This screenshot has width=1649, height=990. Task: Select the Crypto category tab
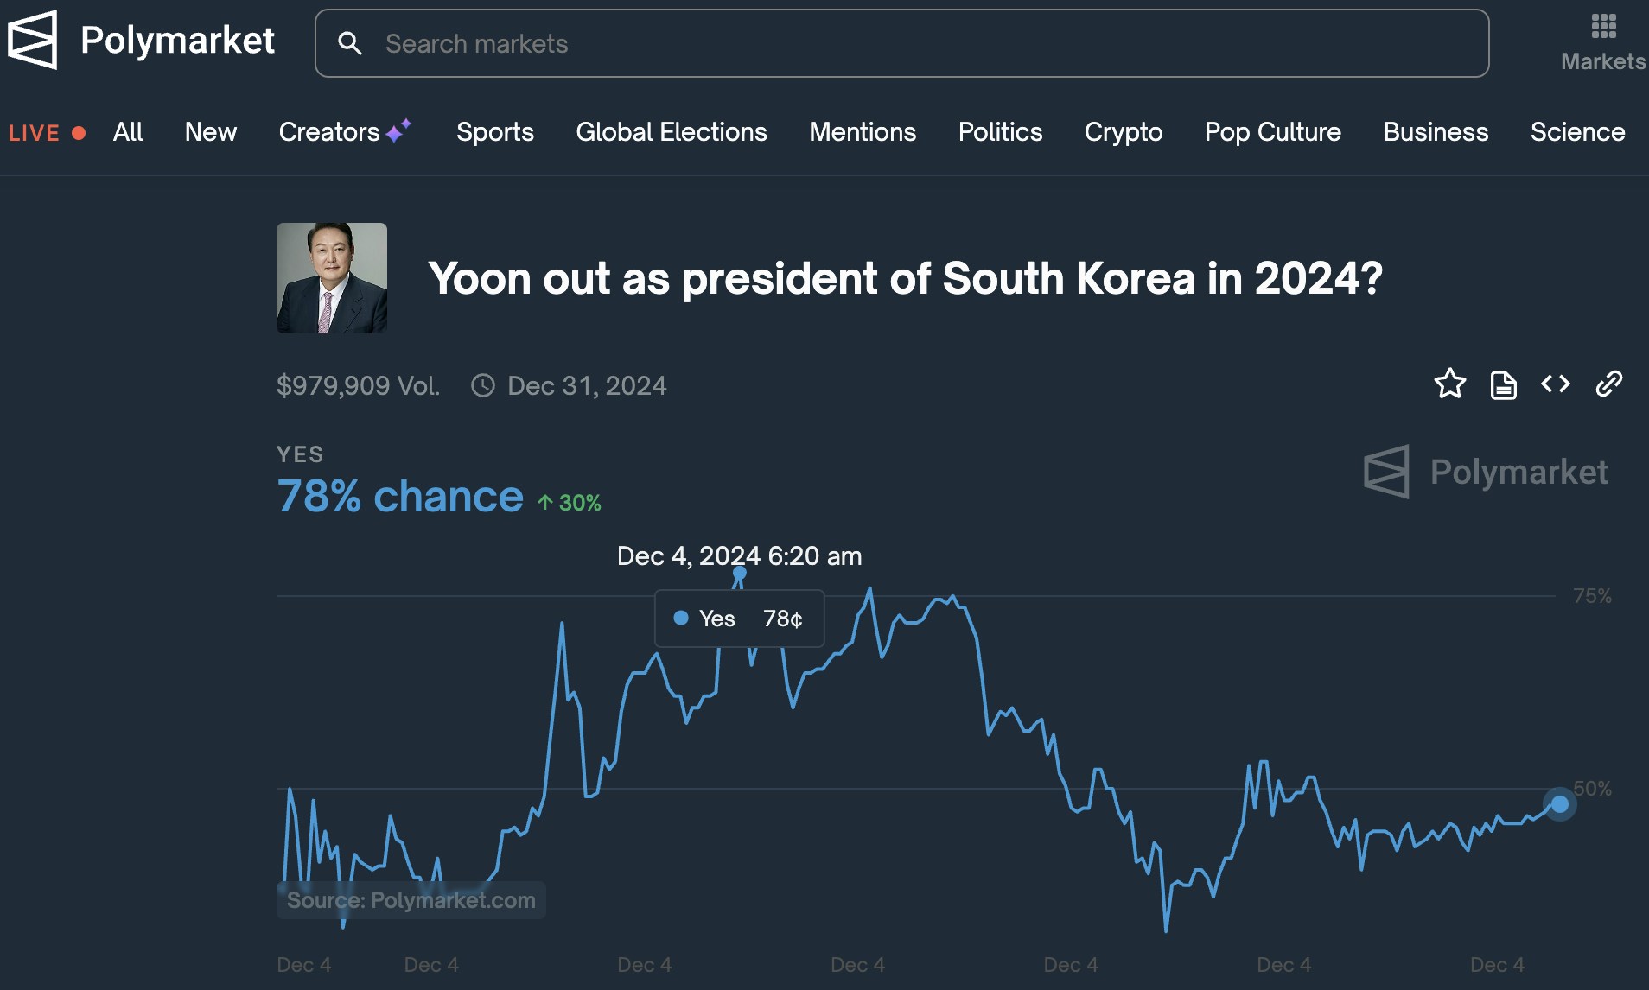click(1123, 132)
